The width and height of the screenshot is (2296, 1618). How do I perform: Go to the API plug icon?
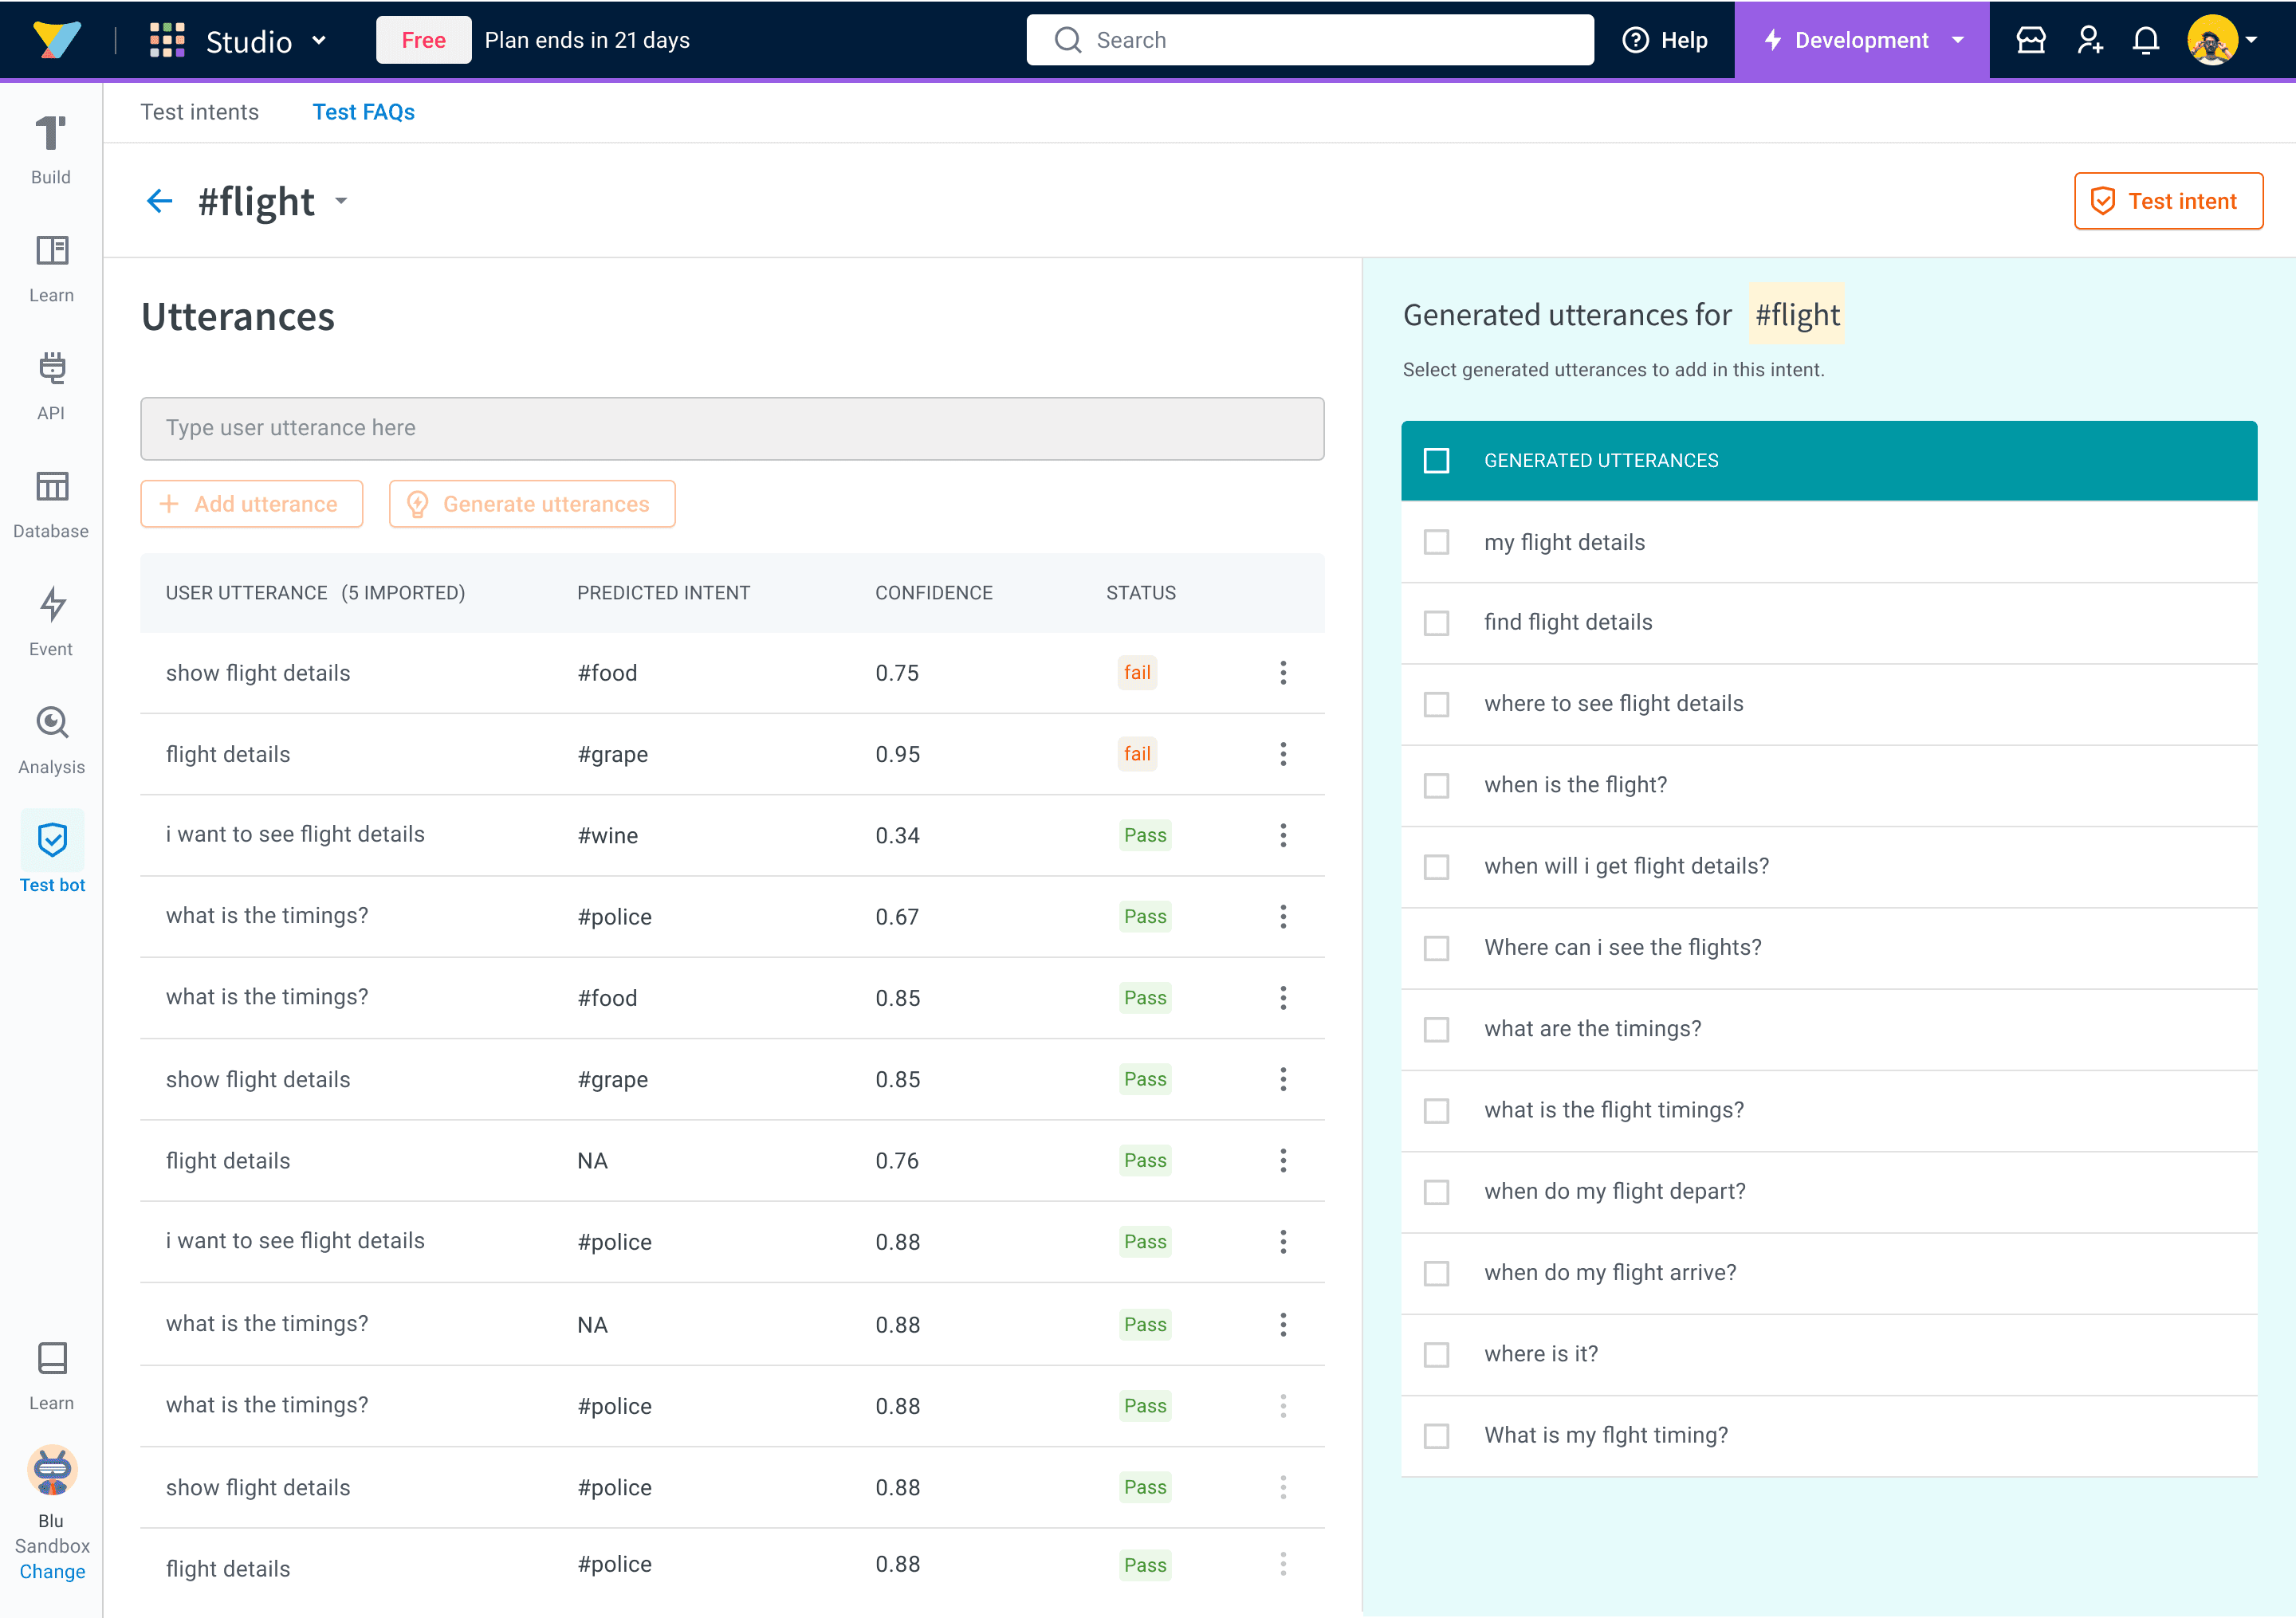pos(51,368)
